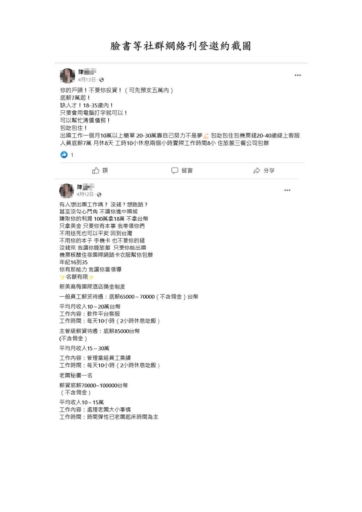
Task: Open profile picture on the 4月13日 post
Action: 67,76
